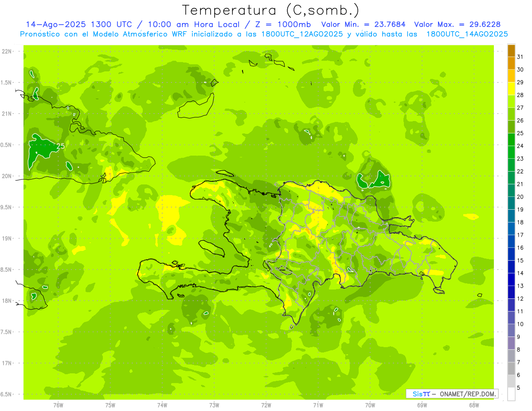
Task: Click the legend value "5"
Action: coord(519,388)
